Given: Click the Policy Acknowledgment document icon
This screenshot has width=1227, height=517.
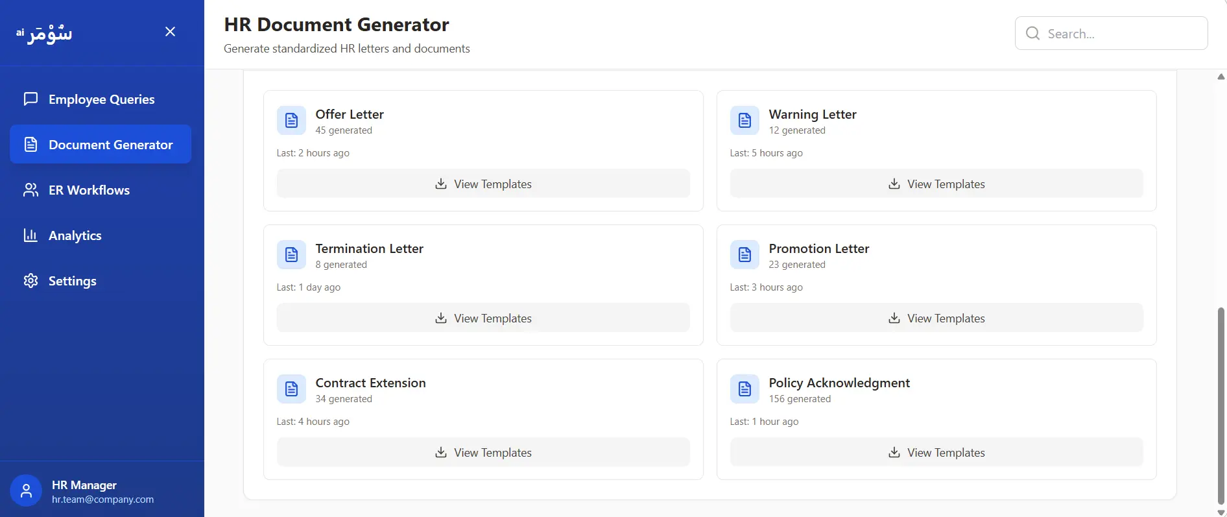Looking at the screenshot, I should coord(744,389).
